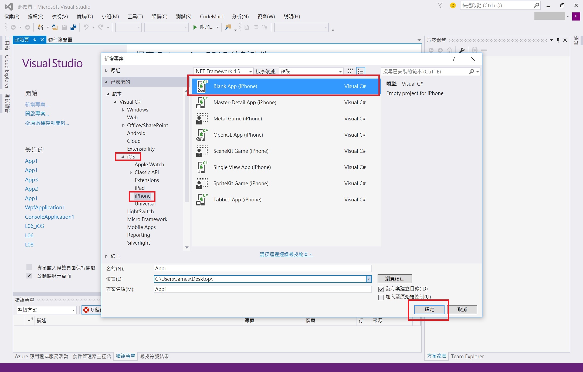Screen dimensions: 583x372
Task: Open recent project WpfApplication1
Action: (45, 207)
